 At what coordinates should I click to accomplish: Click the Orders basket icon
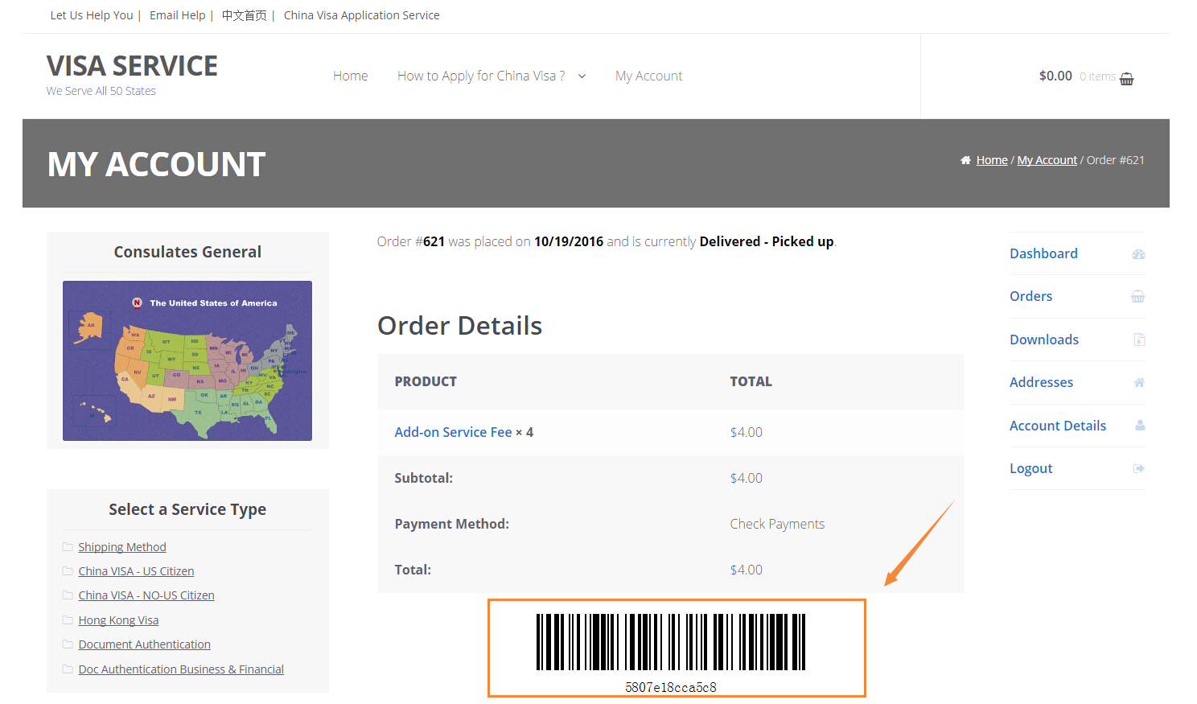1138,297
